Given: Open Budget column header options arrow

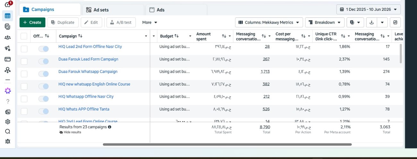Looking at the screenshot, I should click(190, 36).
